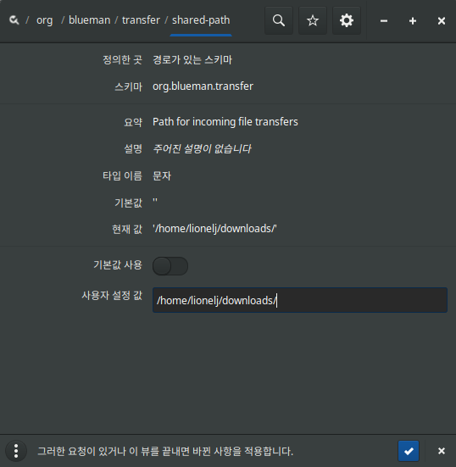The image size is (456, 467).
Task: Maximize window with plus icon
Action: [413, 21]
